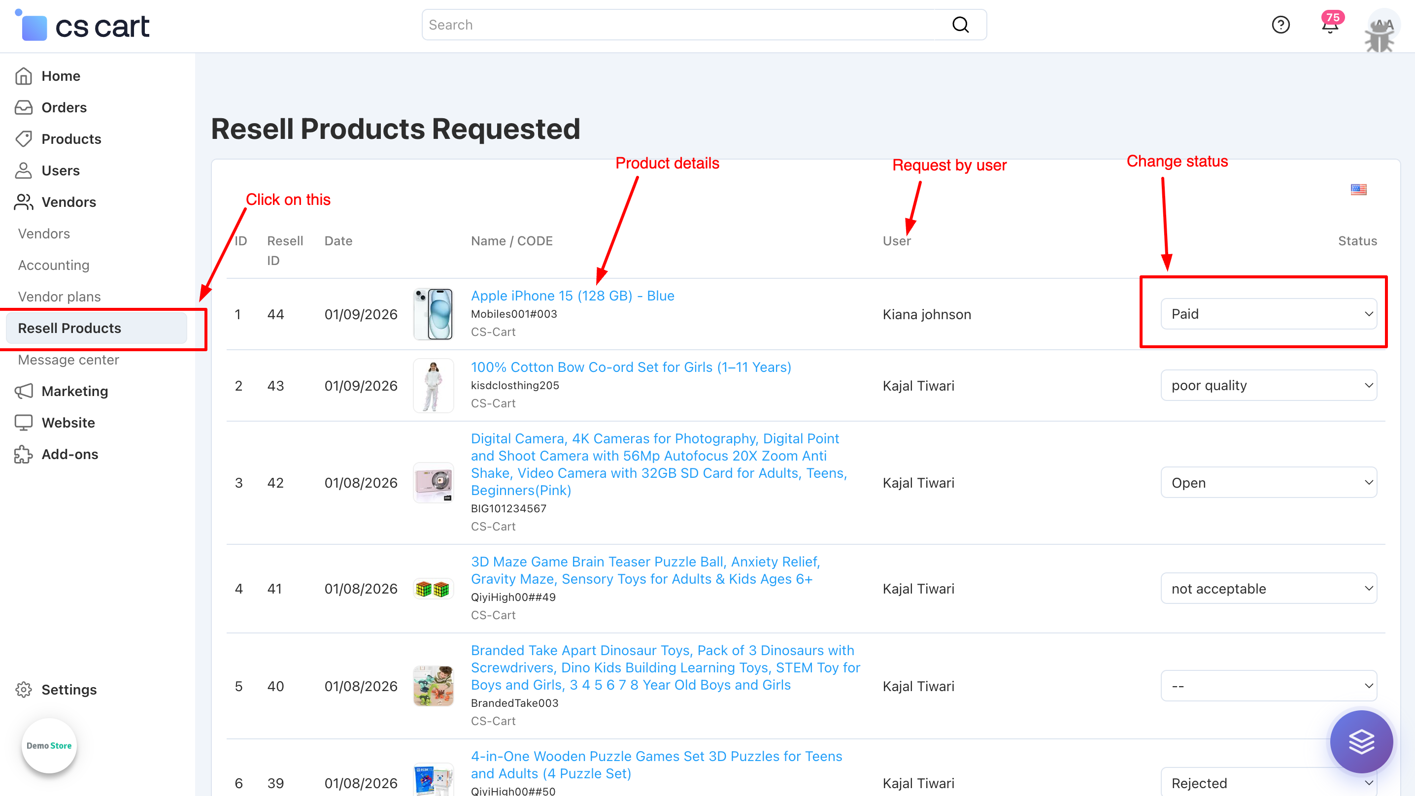The width and height of the screenshot is (1415, 796).
Task: Open the not acceptable status dropdown
Action: [1268, 589]
